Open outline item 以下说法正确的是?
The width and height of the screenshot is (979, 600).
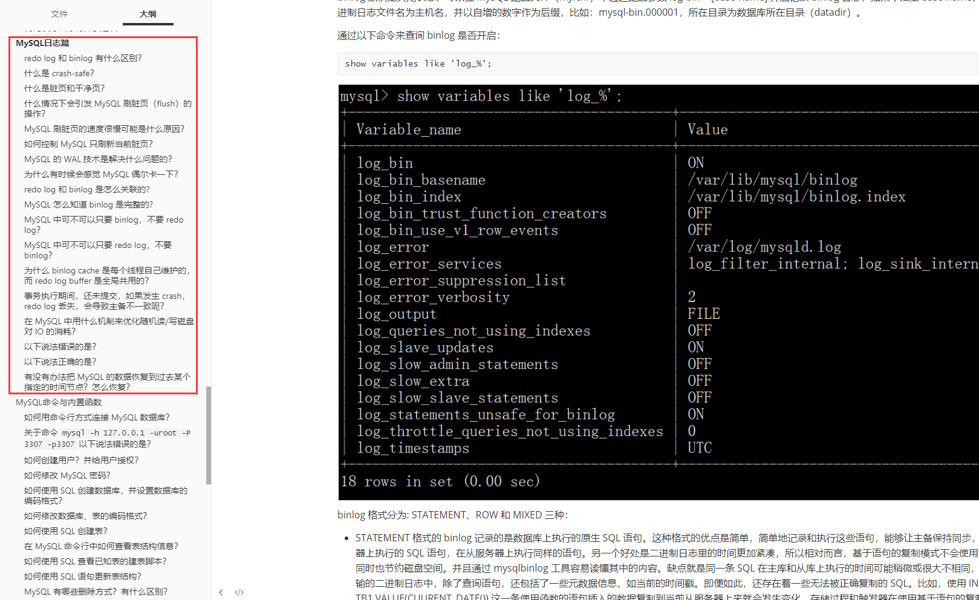(60, 362)
